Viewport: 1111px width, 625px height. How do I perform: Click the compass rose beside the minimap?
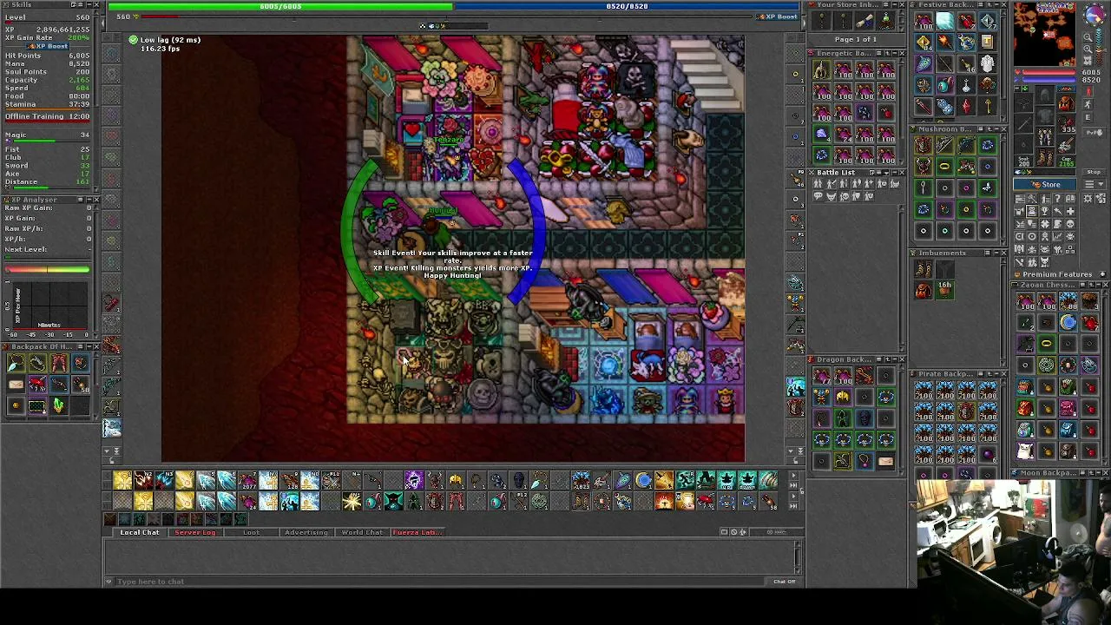(x=1094, y=16)
